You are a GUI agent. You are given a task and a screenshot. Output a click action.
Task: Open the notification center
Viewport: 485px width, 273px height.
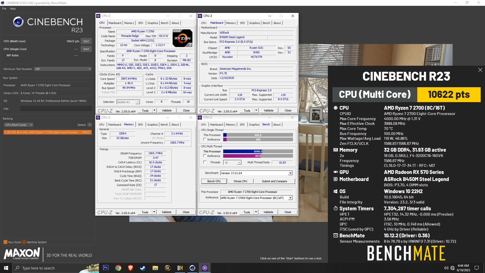477,268
